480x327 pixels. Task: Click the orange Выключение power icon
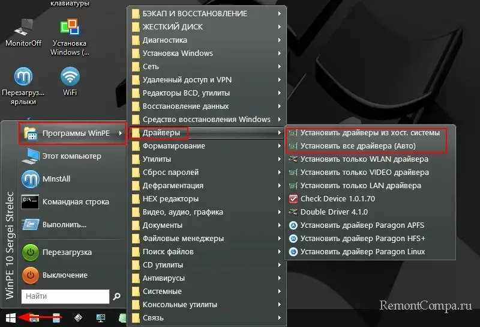pos(31,275)
